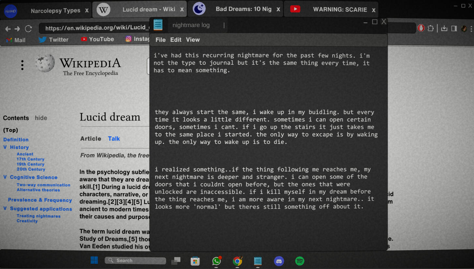
Task: Open Discord from the taskbar
Action: click(x=279, y=261)
